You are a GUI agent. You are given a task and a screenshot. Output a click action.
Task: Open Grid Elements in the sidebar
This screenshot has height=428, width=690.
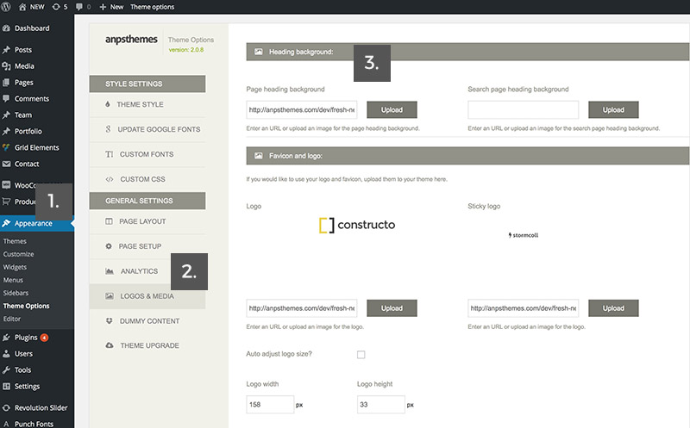[x=36, y=147]
